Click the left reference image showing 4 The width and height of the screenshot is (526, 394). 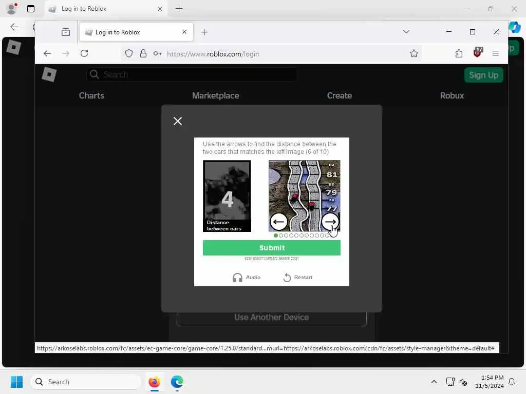pyautogui.click(x=227, y=196)
